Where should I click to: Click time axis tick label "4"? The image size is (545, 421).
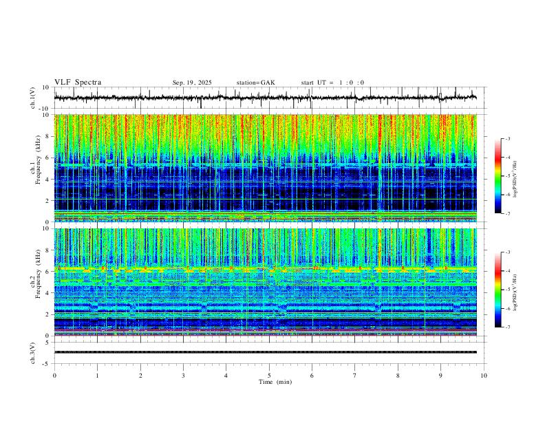point(226,376)
